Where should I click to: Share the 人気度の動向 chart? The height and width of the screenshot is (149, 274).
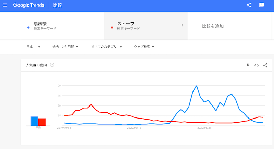pos(265,65)
